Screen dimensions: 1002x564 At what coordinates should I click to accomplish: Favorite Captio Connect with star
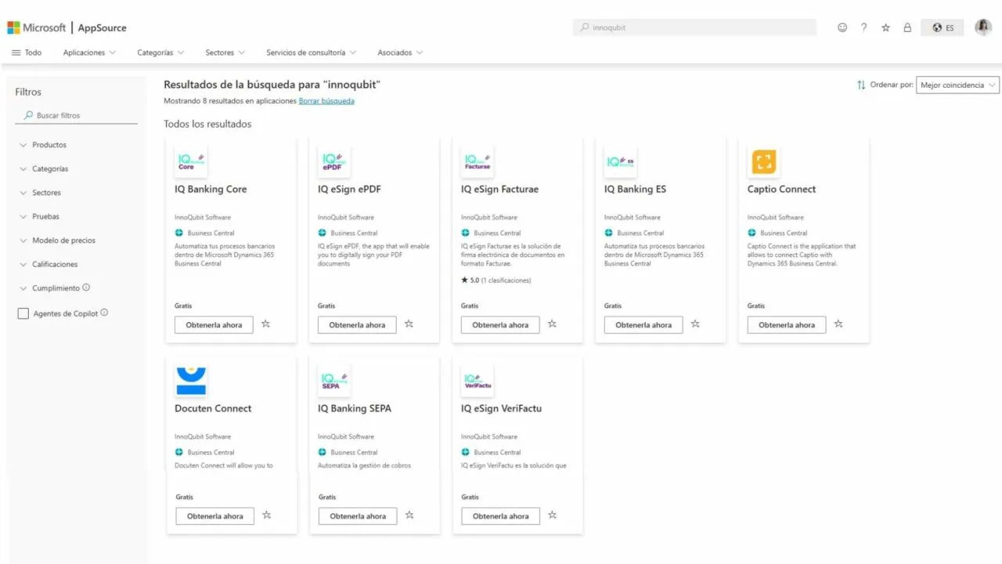(x=838, y=324)
